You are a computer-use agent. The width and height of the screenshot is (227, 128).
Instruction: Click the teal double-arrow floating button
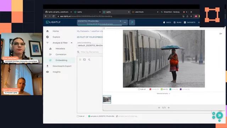[220, 115]
